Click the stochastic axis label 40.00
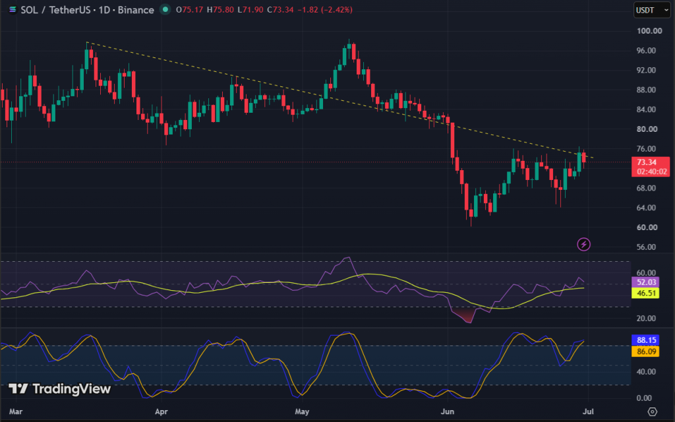The width and height of the screenshot is (675, 422). (x=646, y=372)
